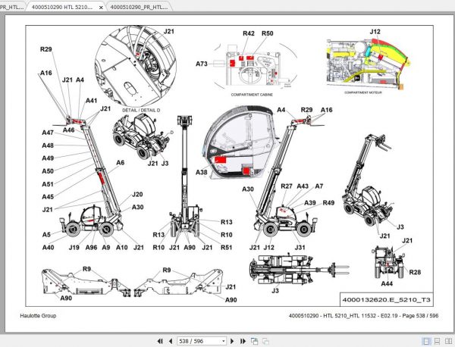Click the R28 label
455x347 pixels.
click(x=415, y=272)
